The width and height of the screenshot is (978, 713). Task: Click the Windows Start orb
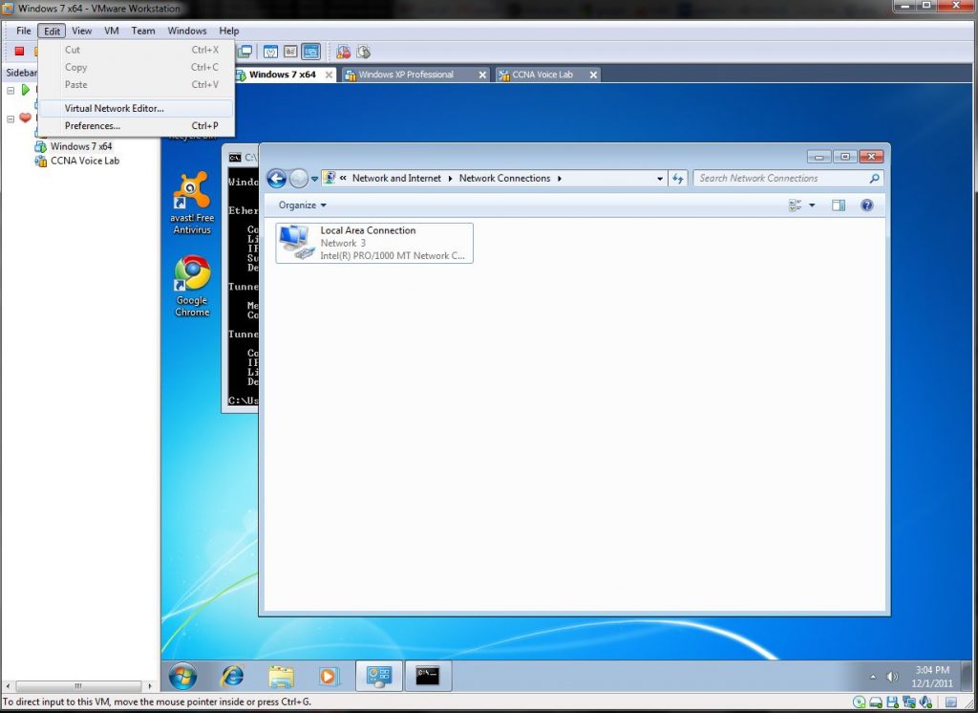pyautogui.click(x=182, y=676)
